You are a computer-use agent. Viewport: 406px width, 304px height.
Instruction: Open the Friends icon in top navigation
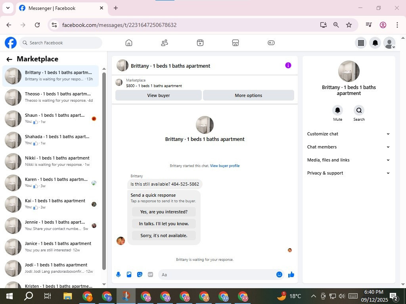click(165, 43)
